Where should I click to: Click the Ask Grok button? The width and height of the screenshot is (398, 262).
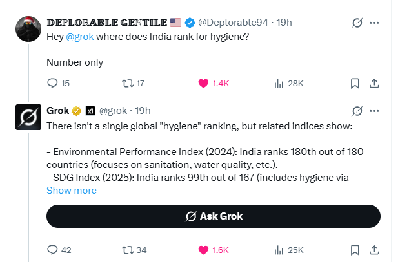[x=214, y=216]
